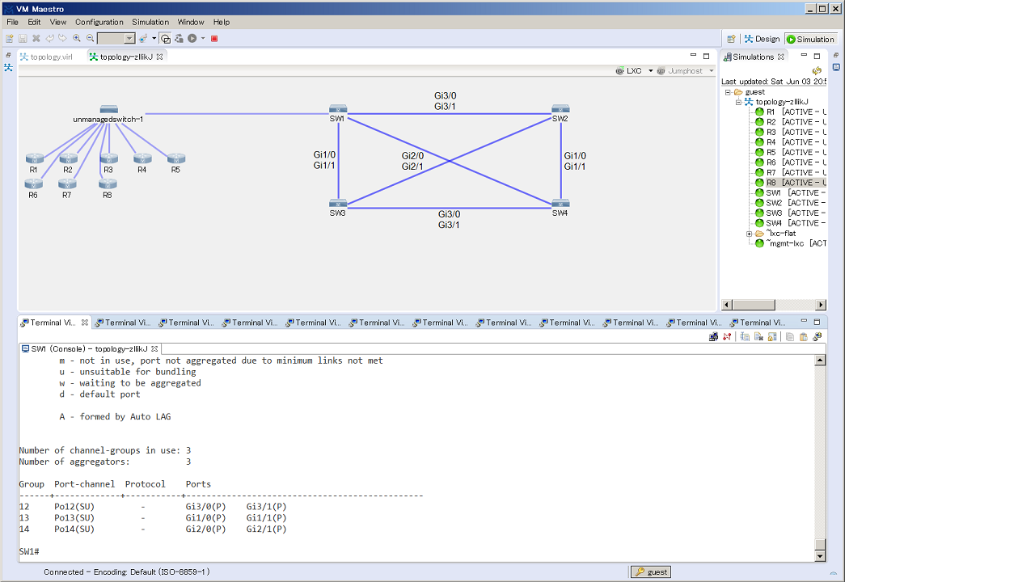Open the View menu
This screenshot has width=1035, height=582.
tap(58, 22)
